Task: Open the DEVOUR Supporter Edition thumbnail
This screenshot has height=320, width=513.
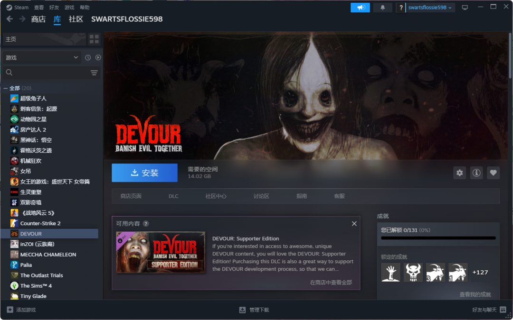Action: (x=161, y=252)
